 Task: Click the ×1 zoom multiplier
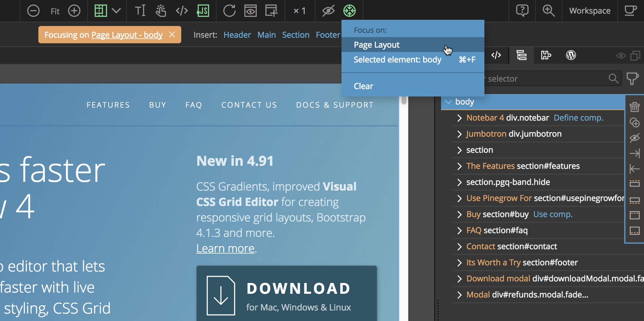299,11
